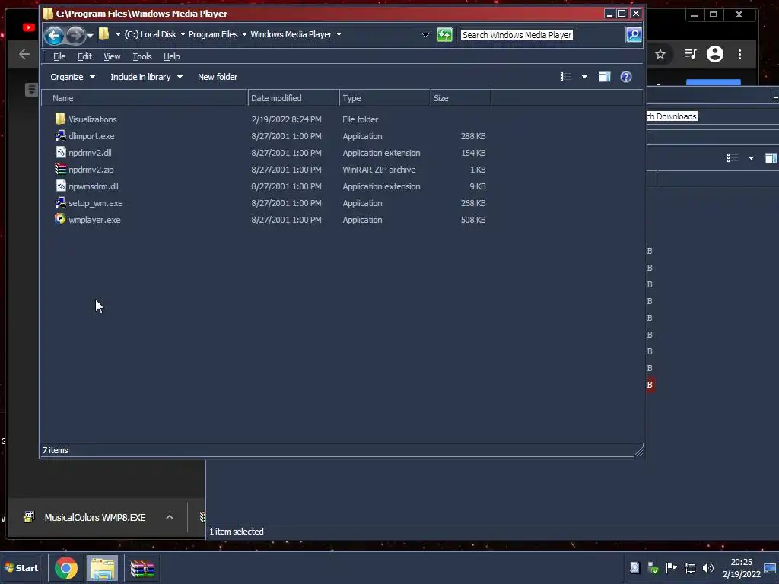Sort by the Type column header
The width and height of the screenshot is (779, 584).
[x=385, y=98]
